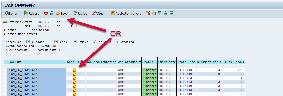
Task: Open Spool from the toolbar
Action: [x=62, y=13]
